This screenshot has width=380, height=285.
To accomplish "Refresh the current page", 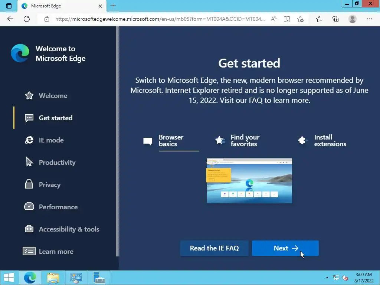I will click(27, 19).
